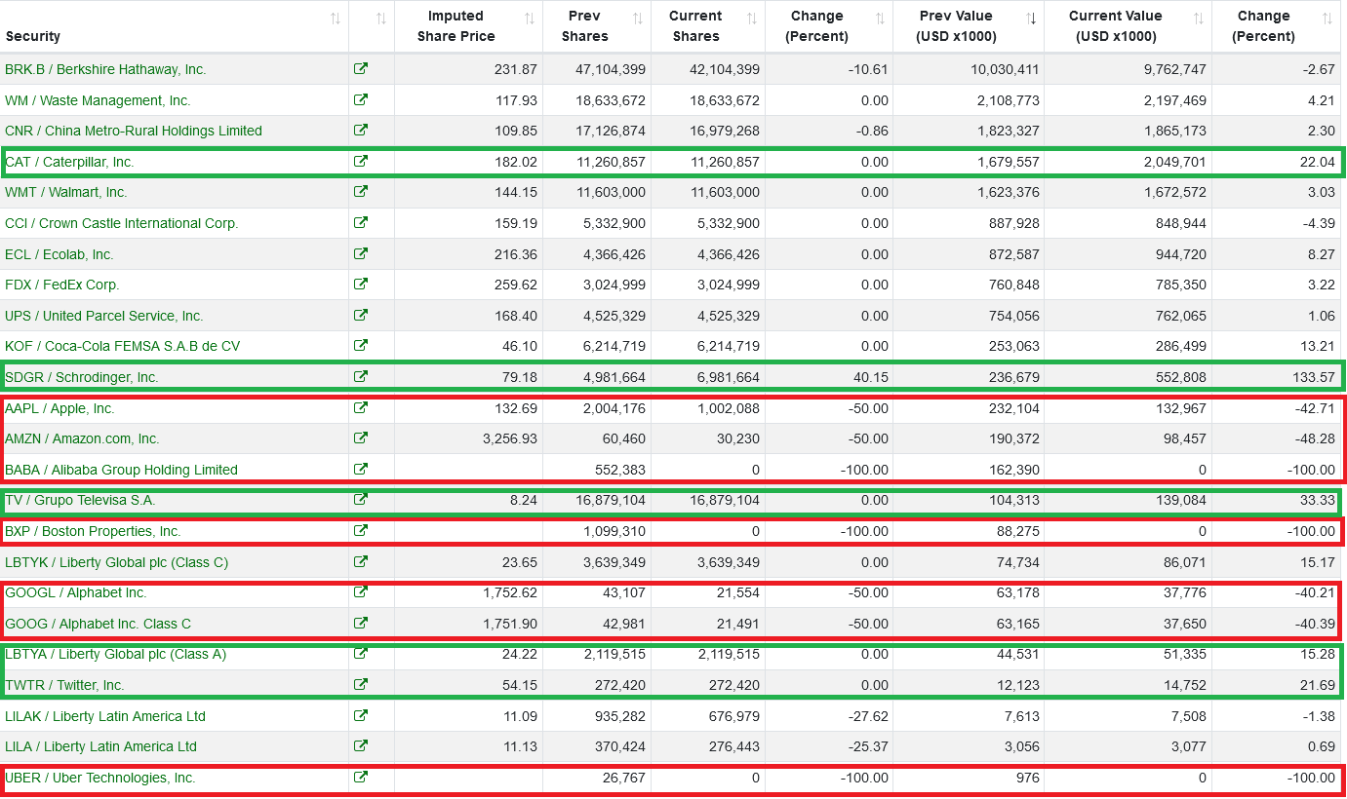Open external link icon for LBTYA row
Screen dimensions: 1347x799
click(361, 653)
